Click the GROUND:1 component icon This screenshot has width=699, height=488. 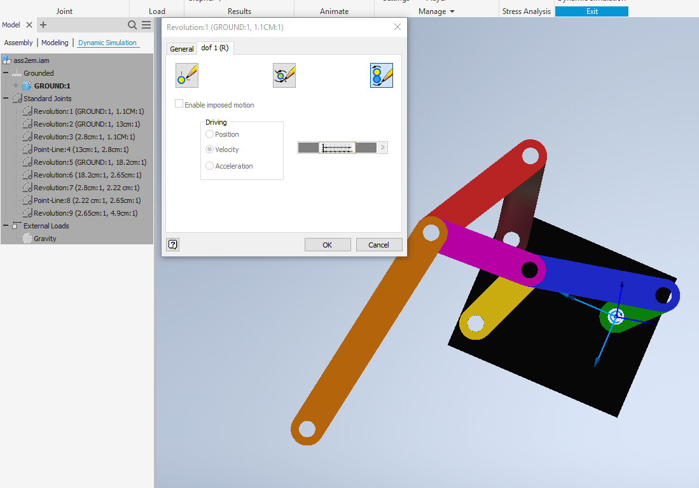pyautogui.click(x=27, y=86)
